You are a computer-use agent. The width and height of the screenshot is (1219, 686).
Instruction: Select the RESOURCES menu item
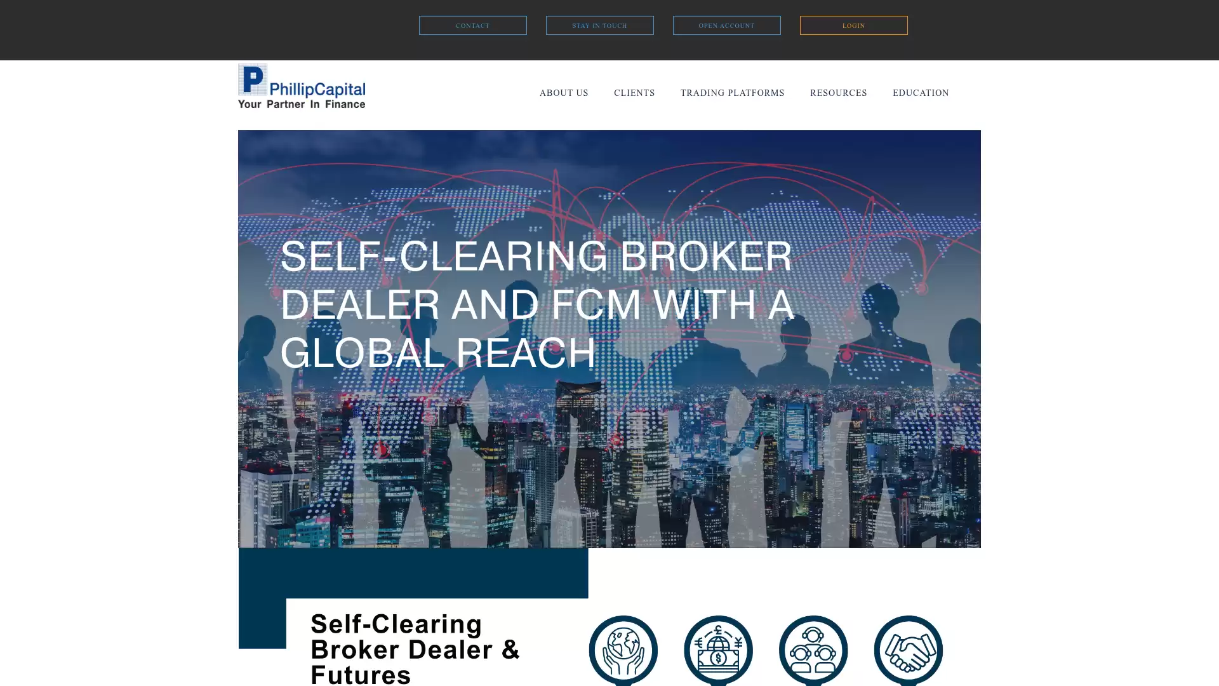click(x=838, y=93)
